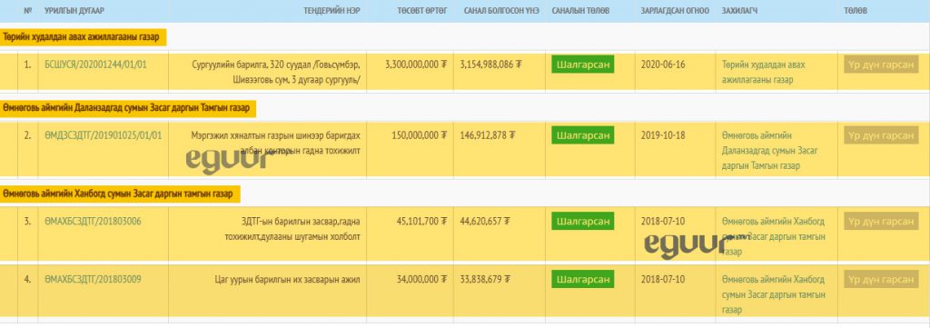Image resolution: width=930 pixels, height=328 pixels.
Task: Click Шалгарсан badge for 146,912,878 bid
Action: click(x=582, y=135)
